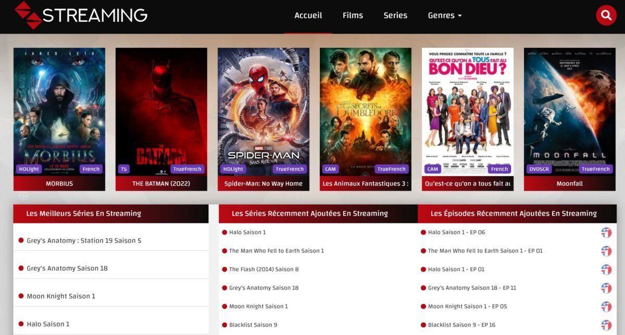625x335 pixels.
Task: Go to the Accueil tab
Action: pos(308,16)
